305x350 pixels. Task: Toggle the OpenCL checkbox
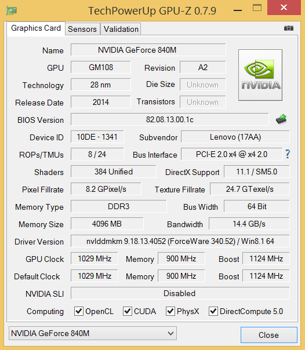pos(79,311)
